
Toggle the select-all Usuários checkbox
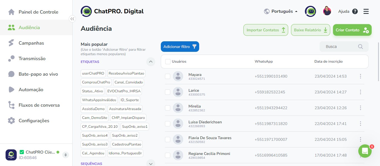click(168, 62)
